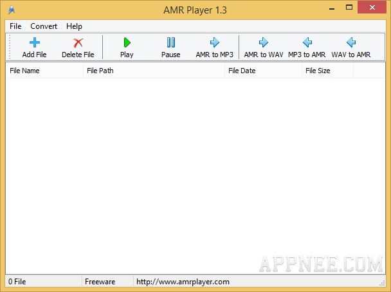Open the File menu
Image resolution: width=391 pixels, height=292 pixels.
[x=15, y=26]
